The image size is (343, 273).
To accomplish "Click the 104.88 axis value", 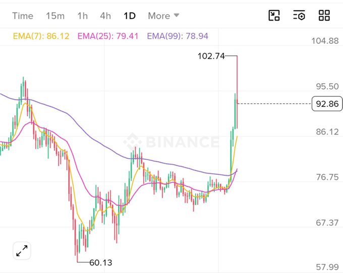I will 325,41.
